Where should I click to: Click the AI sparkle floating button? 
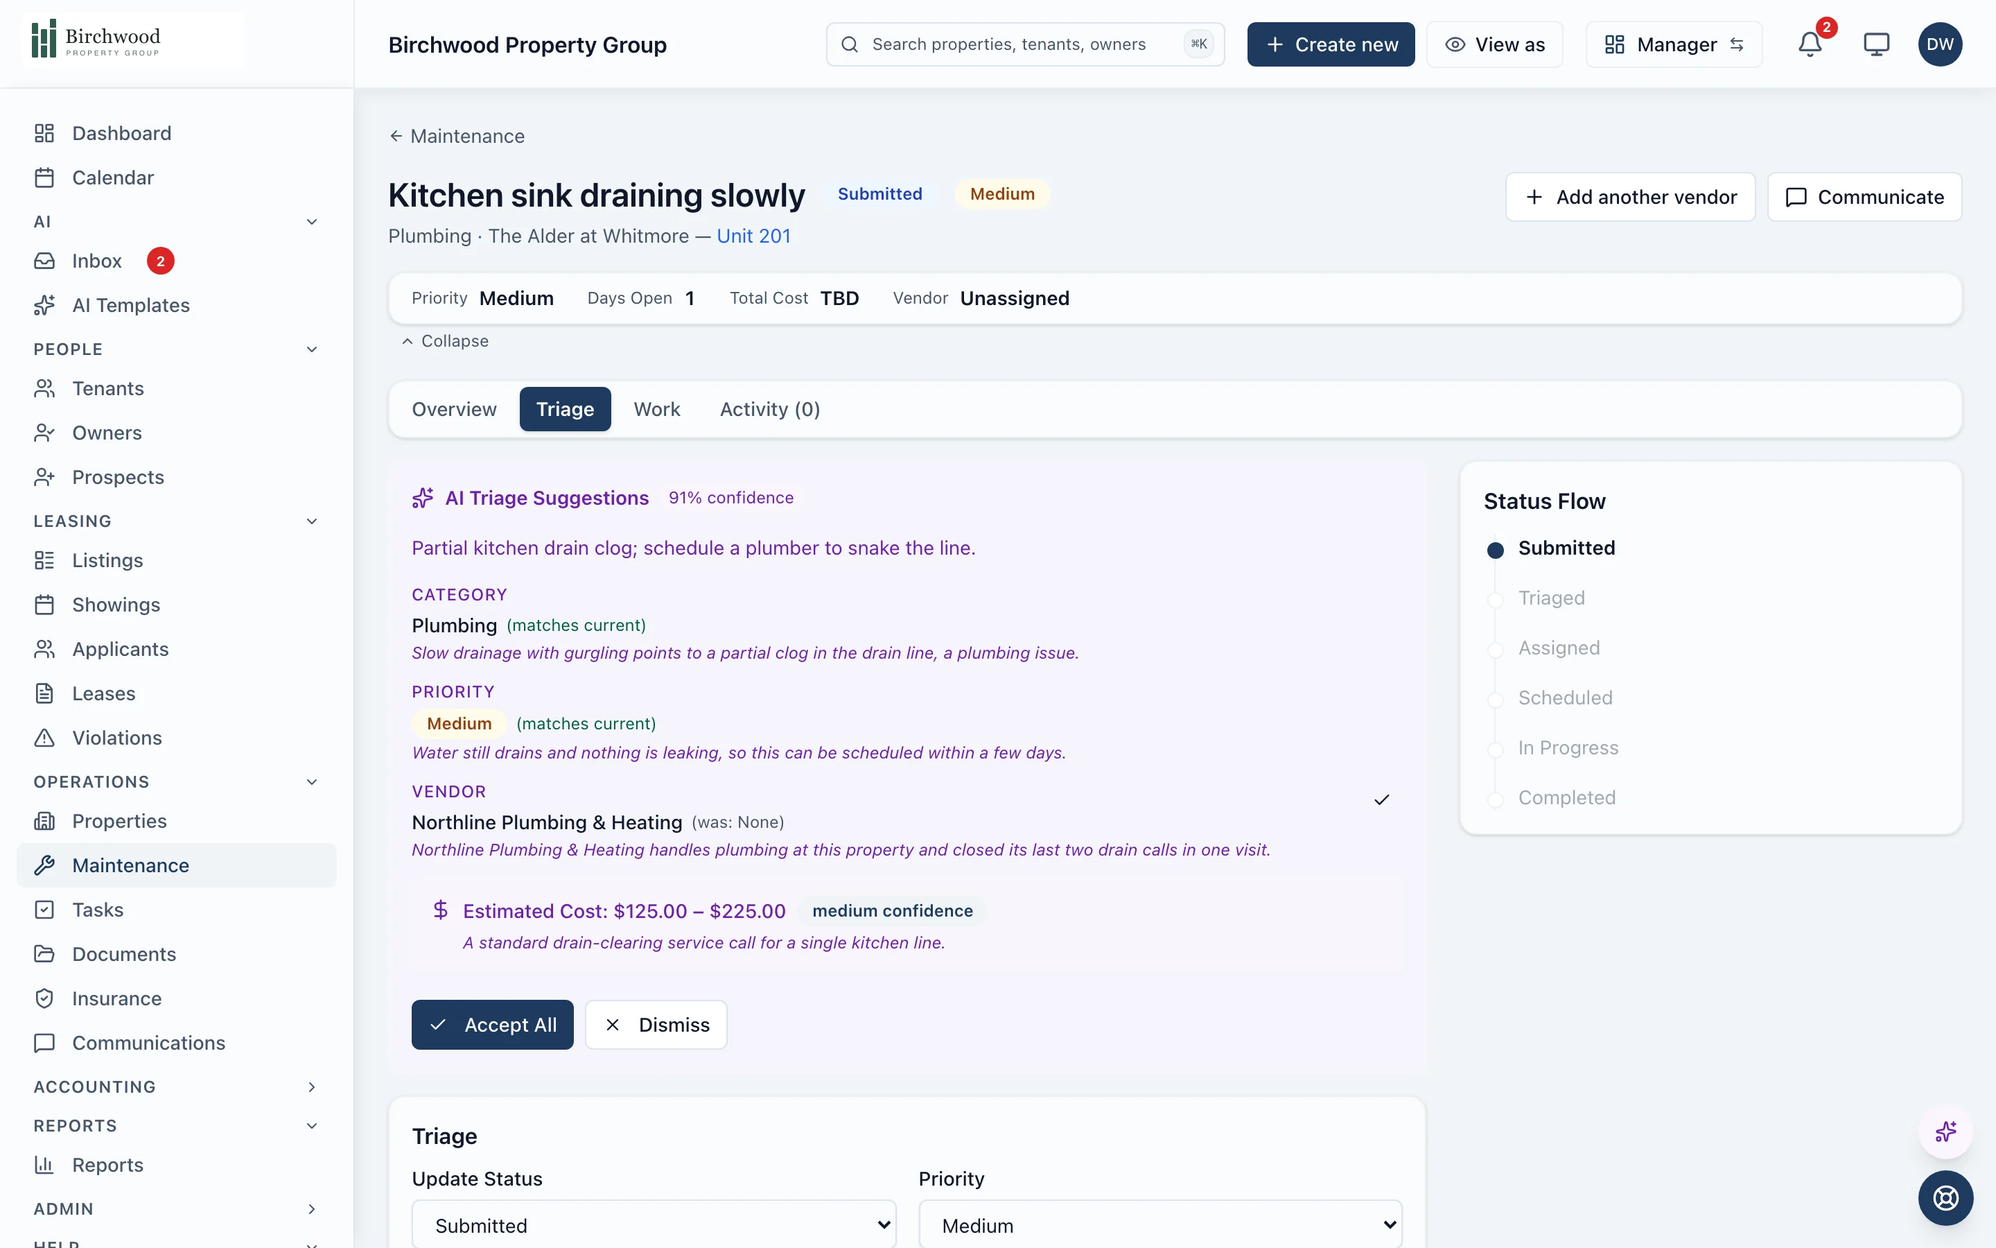(x=1945, y=1132)
